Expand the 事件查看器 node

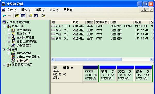9,30
